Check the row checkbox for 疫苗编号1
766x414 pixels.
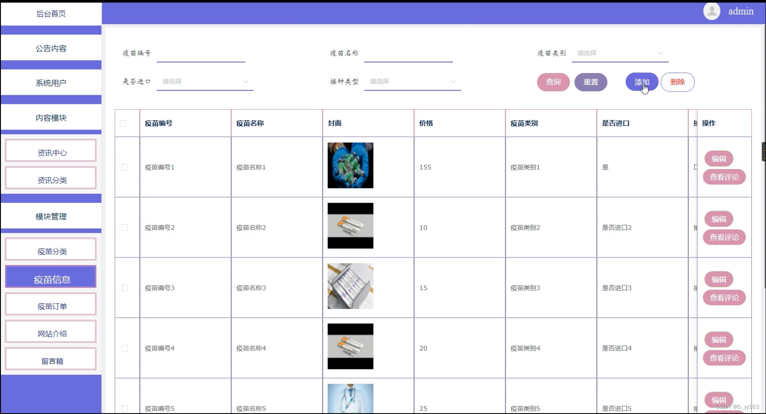pyautogui.click(x=125, y=167)
